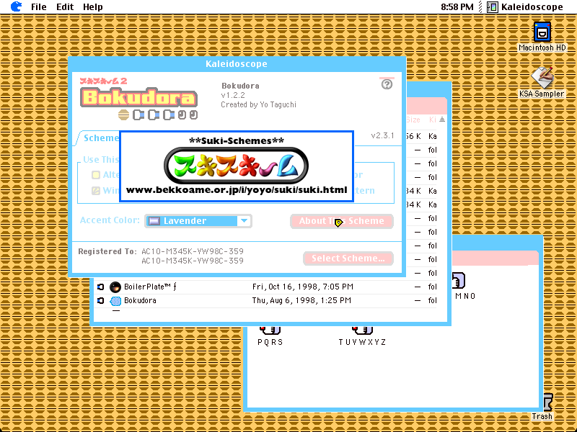Click the www.bekkoame.or.jp URL text
577x432 pixels.
click(x=237, y=190)
